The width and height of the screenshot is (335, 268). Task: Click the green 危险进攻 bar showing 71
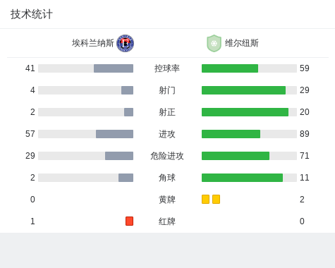(x=236, y=156)
